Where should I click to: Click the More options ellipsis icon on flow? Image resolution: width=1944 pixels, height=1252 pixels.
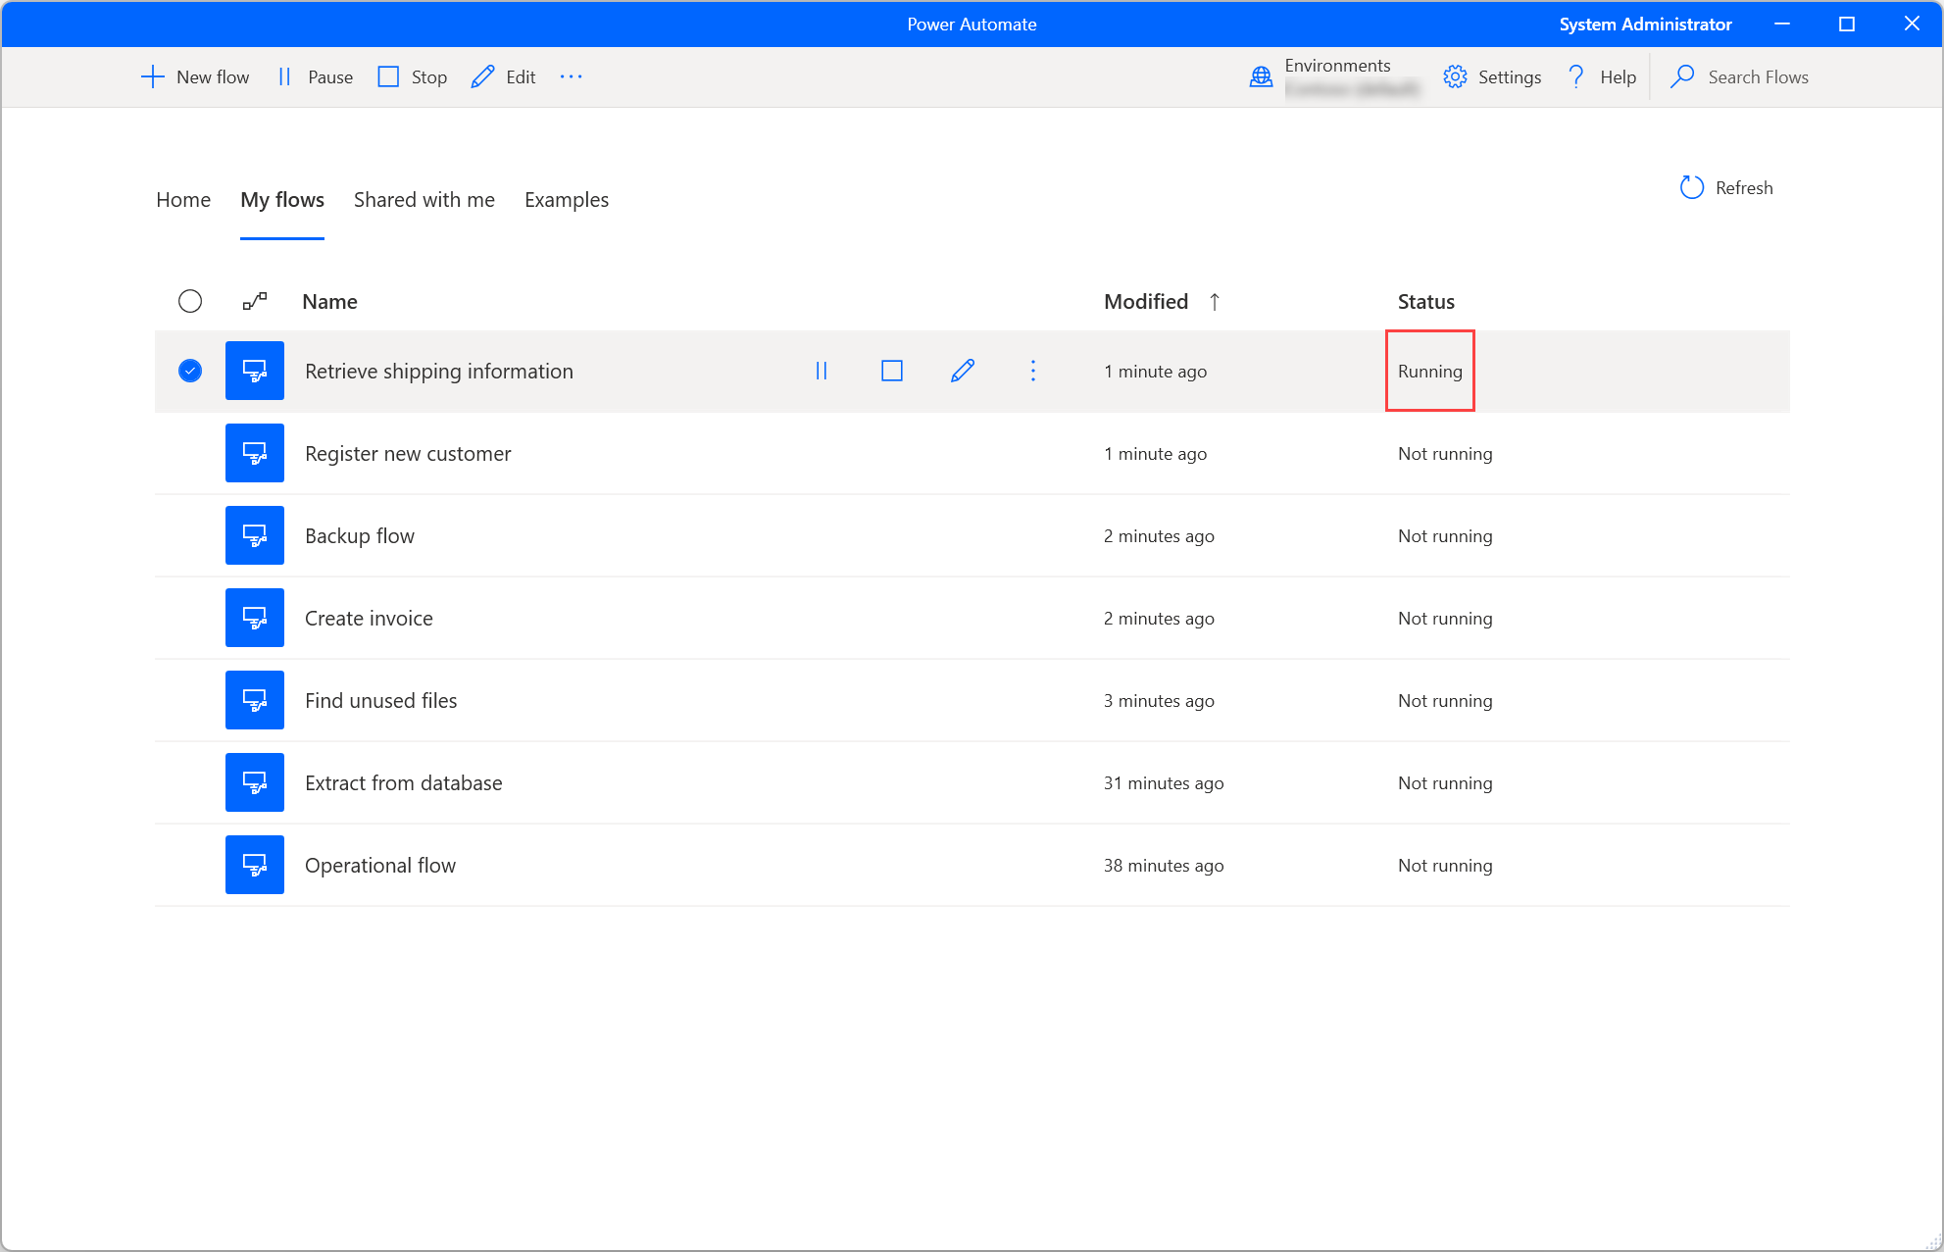point(1033,371)
